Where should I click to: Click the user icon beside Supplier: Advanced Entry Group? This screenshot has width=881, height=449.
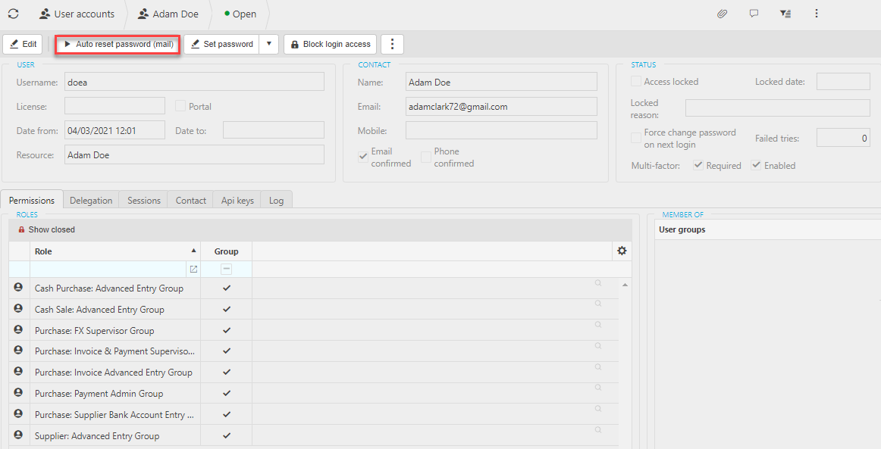click(18, 435)
